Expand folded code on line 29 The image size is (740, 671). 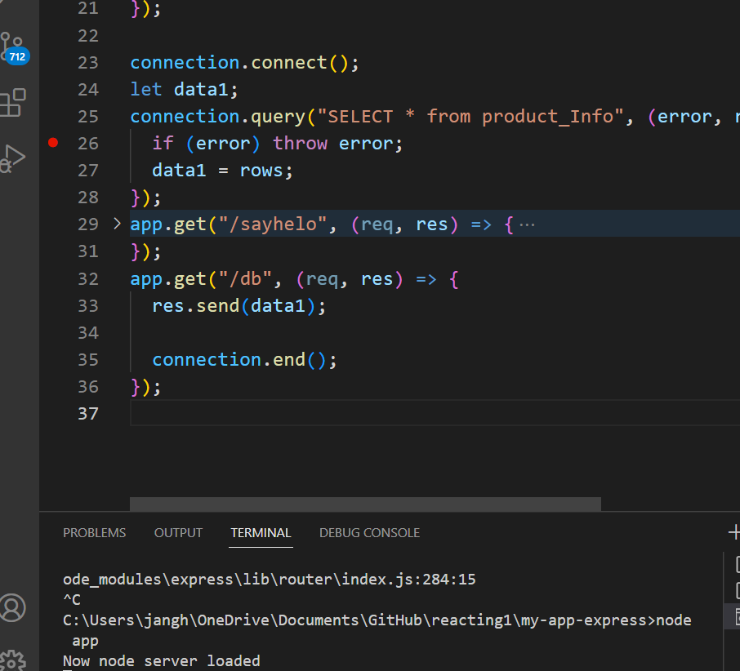click(117, 224)
